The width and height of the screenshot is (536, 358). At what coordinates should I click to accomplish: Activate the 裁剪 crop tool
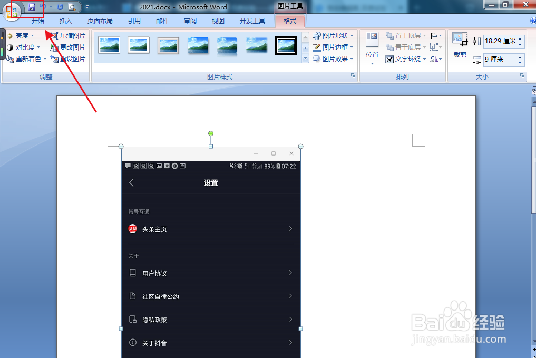point(460,45)
